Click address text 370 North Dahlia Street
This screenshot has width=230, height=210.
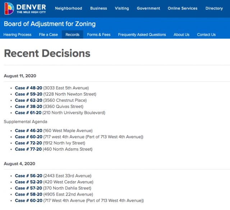click(67, 188)
